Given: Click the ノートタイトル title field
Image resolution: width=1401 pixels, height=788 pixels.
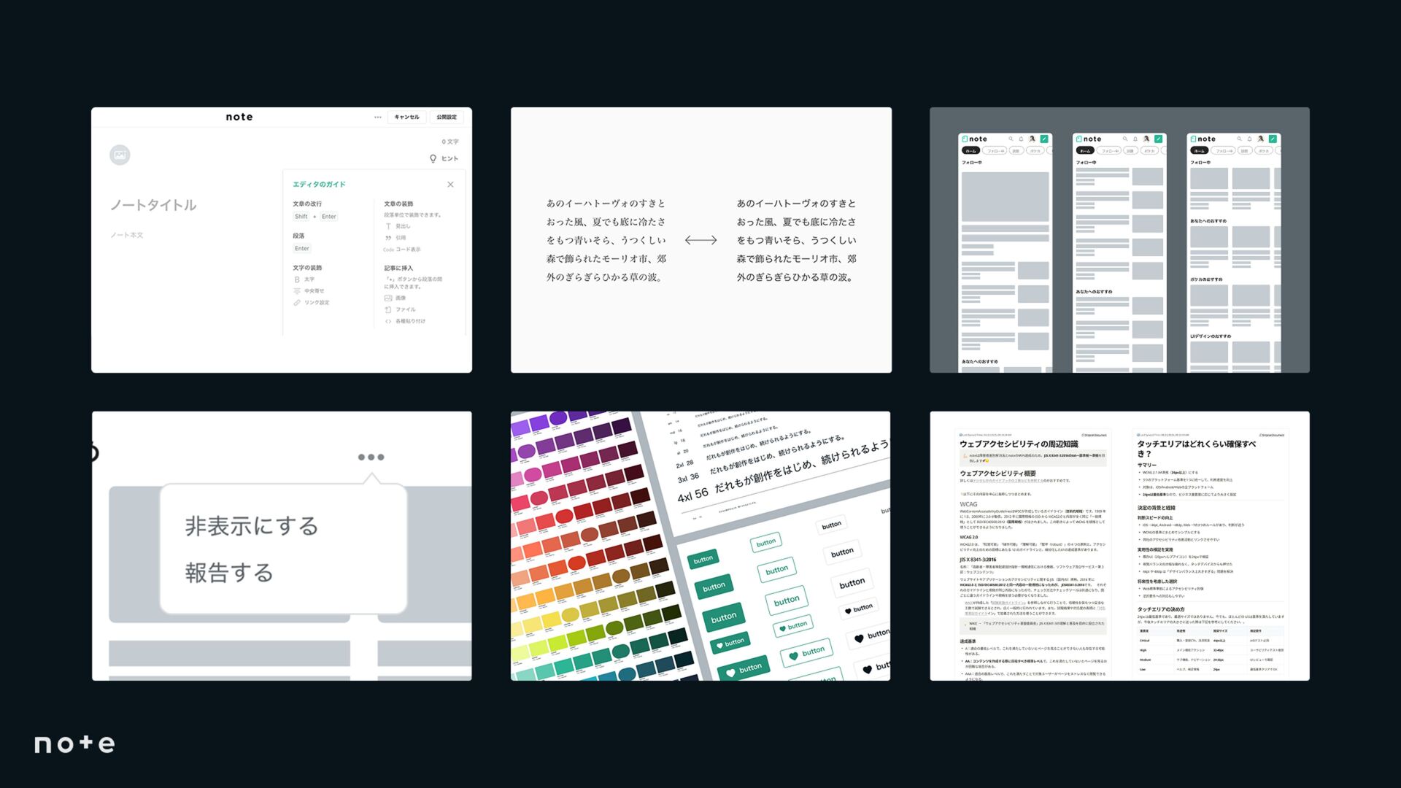Looking at the screenshot, I should point(153,205).
